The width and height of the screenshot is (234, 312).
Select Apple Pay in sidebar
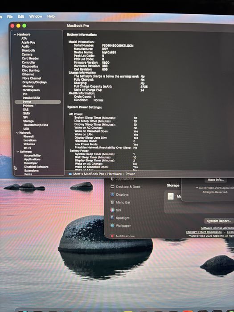(28, 42)
